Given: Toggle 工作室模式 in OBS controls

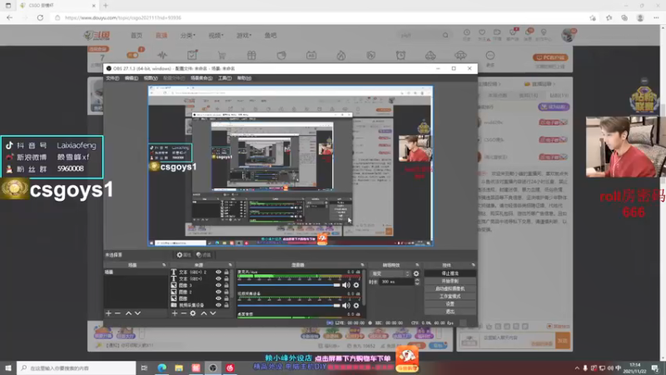Looking at the screenshot, I should [450, 297].
